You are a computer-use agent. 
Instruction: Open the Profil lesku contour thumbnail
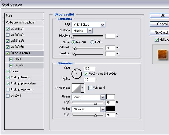76,88
